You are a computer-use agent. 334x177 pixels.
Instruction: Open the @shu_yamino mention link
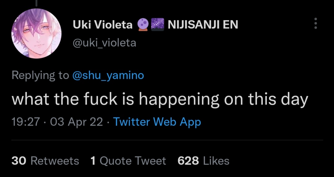click(108, 75)
